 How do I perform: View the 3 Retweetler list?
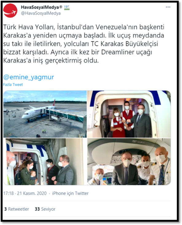[17, 209]
